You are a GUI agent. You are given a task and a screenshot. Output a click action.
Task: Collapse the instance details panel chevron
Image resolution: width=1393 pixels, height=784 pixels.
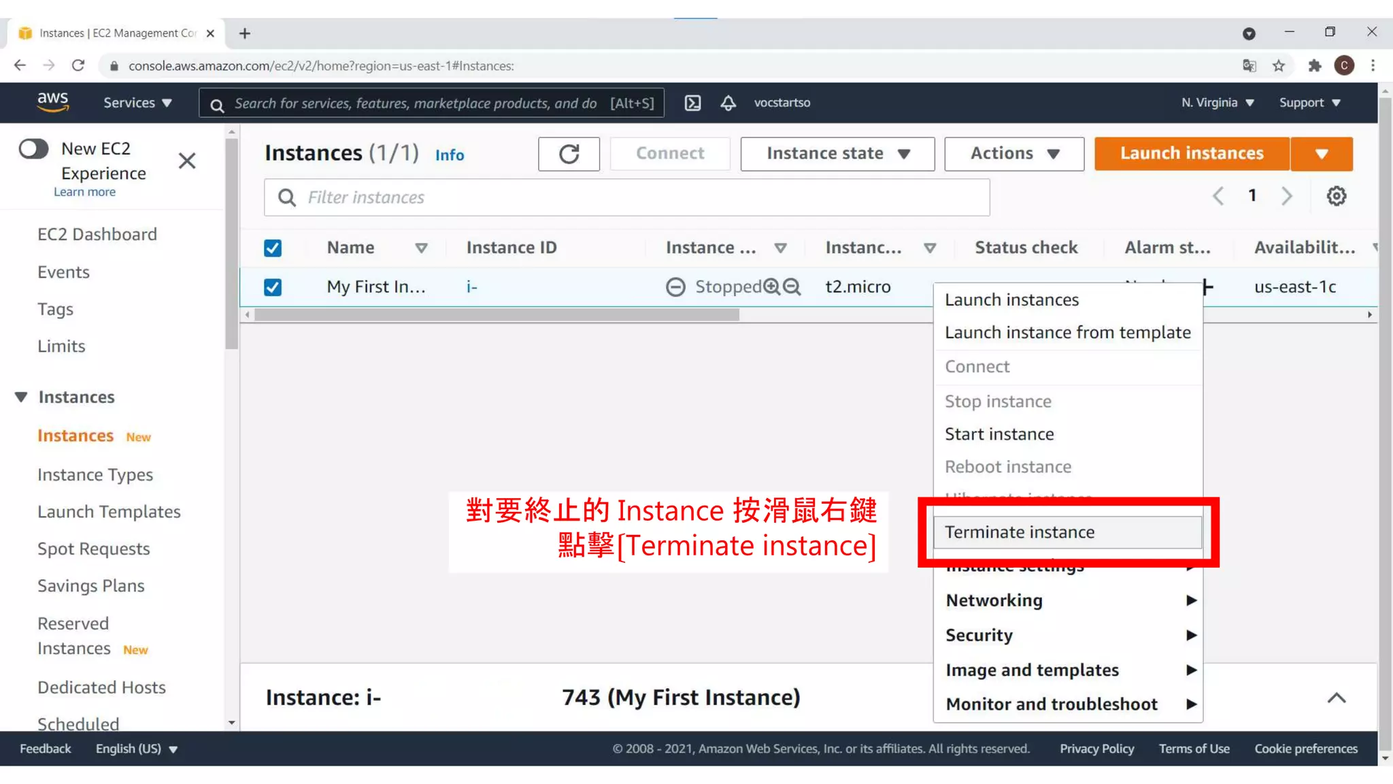tap(1337, 698)
